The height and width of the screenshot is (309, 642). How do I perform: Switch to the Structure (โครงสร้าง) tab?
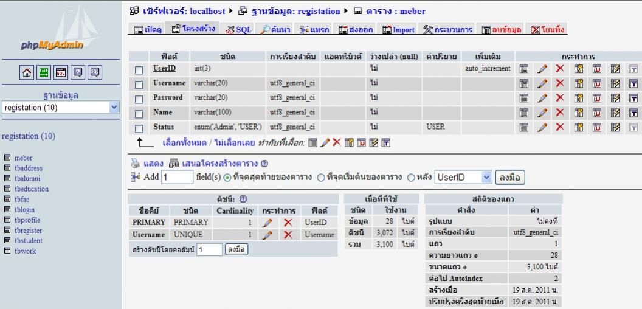click(x=193, y=29)
